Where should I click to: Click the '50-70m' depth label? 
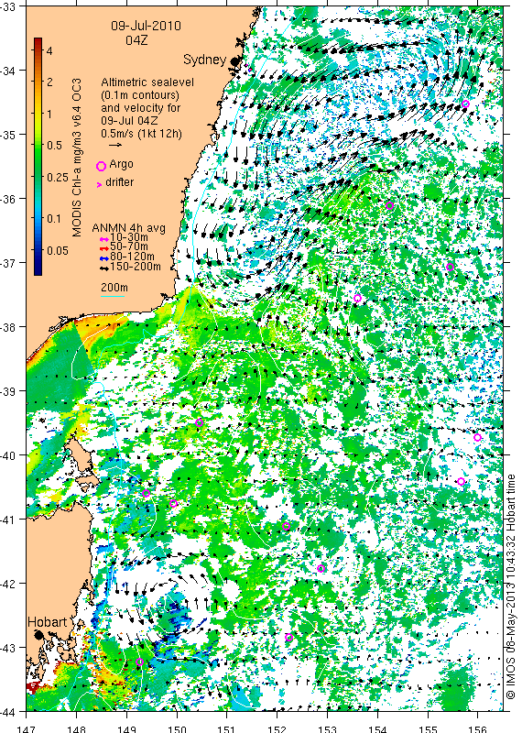[129, 246]
